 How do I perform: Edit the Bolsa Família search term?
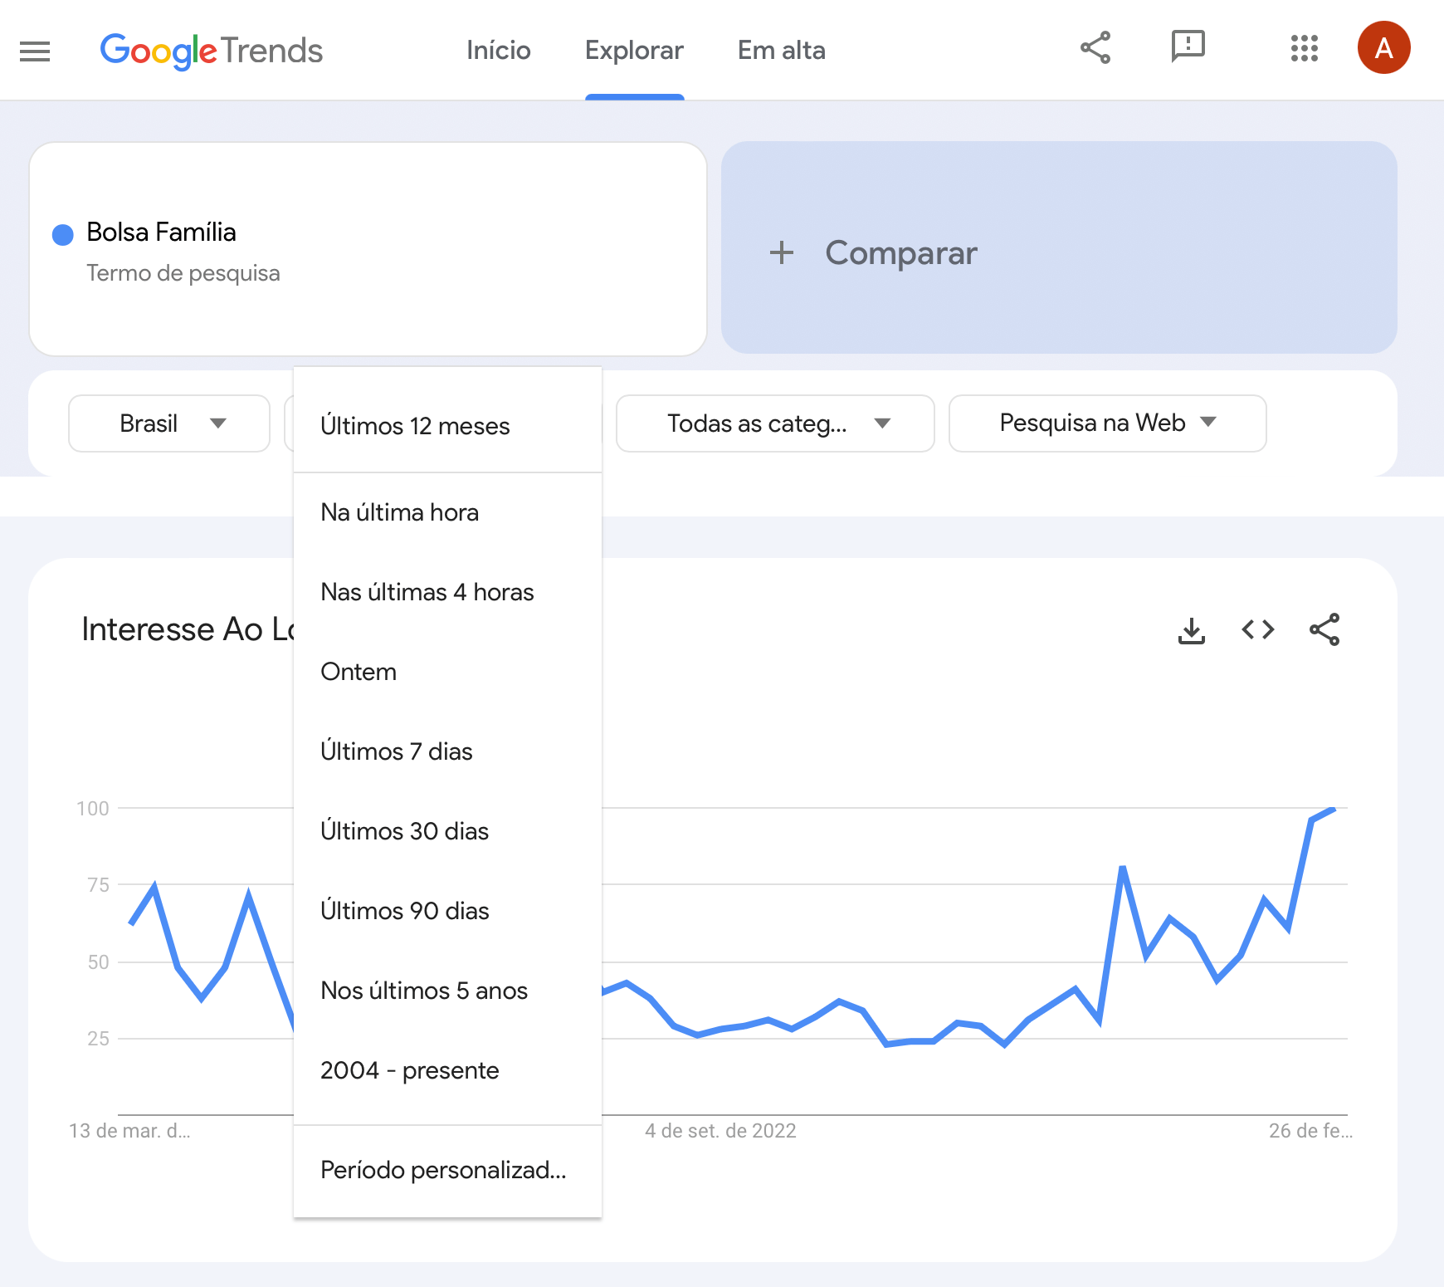click(161, 232)
